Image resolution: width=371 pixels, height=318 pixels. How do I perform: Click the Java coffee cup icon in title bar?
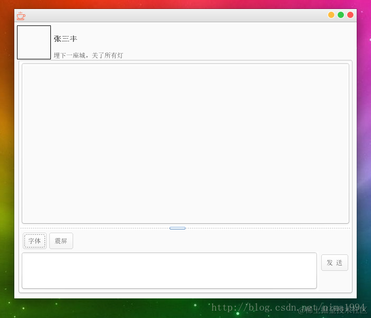point(21,16)
